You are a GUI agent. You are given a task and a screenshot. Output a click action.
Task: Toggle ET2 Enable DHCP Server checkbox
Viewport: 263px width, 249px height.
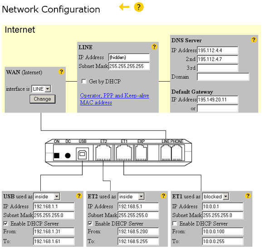point(90,224)
